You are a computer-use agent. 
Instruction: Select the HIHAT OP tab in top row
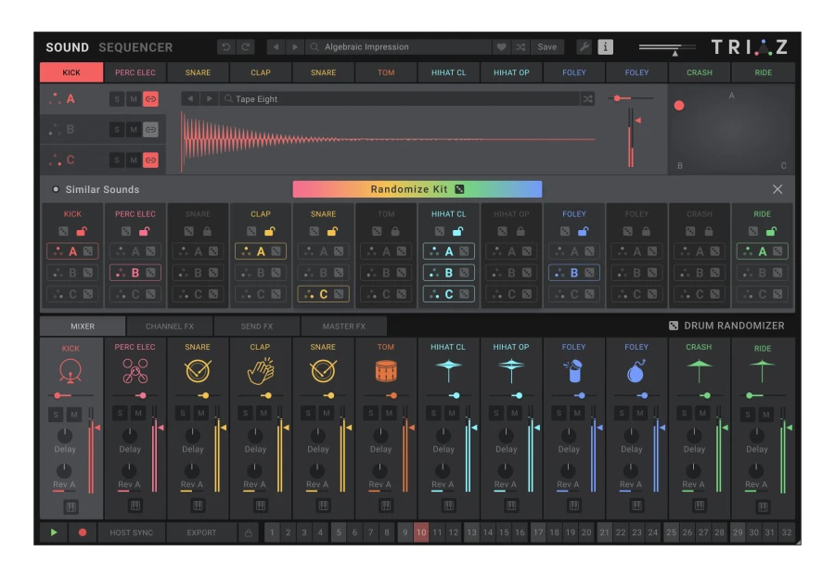click(x=511, y=72)
